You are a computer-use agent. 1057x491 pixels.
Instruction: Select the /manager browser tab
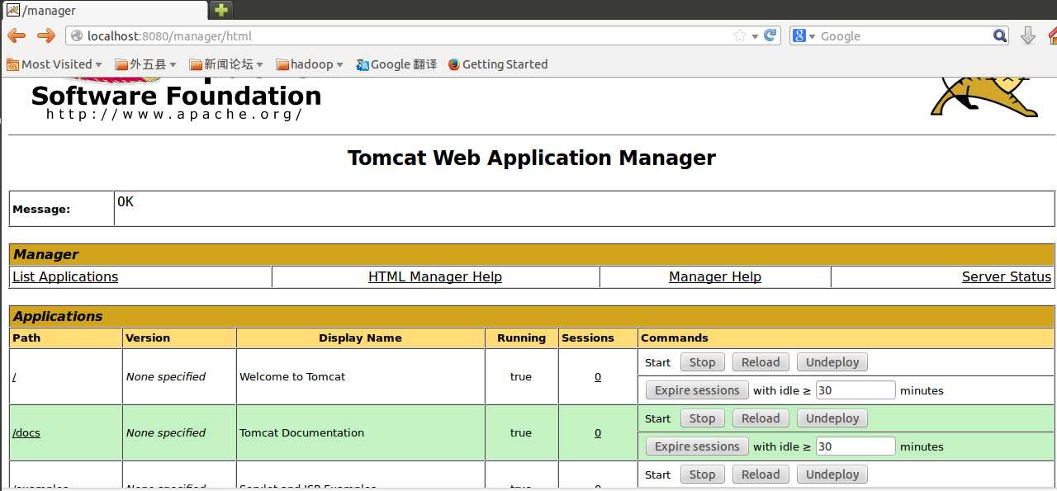pos(104,10)
